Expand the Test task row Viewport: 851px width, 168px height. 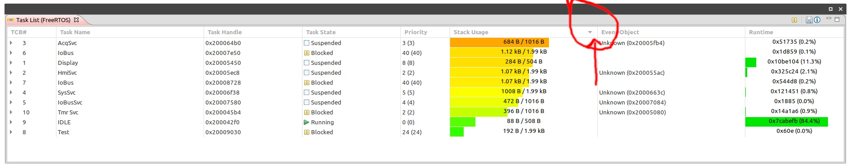pyautogui.click(x=11, y=132)
